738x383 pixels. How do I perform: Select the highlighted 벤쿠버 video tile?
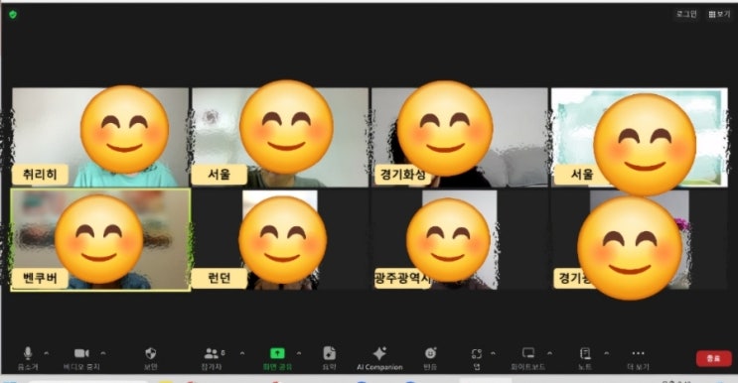click(x=100, y=240)
